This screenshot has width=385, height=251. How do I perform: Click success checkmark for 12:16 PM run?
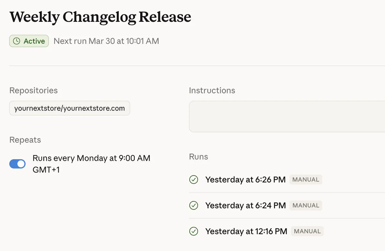click(x=193, y=231)
